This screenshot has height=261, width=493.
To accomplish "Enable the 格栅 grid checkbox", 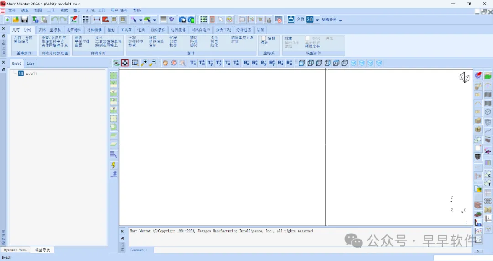I will pos(263,38).
